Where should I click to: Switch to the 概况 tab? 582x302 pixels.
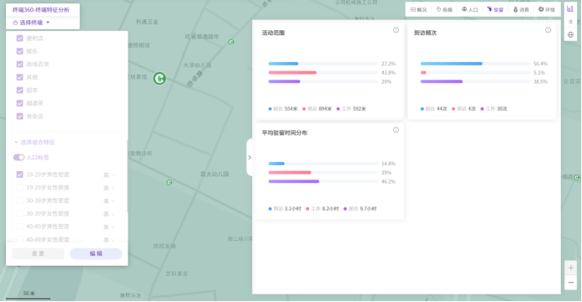click(x=419, y=9)
